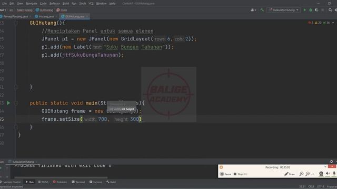Click PaketHutang in the breadcrumb bar
This screenshot has width=337, height=189.
pos(25,10)
